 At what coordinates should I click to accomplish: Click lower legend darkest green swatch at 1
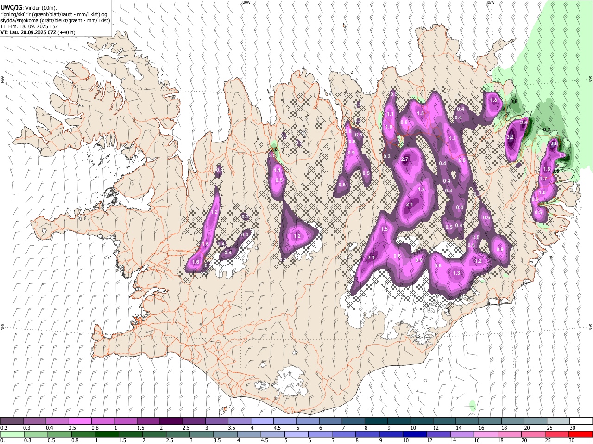[107, 434]
